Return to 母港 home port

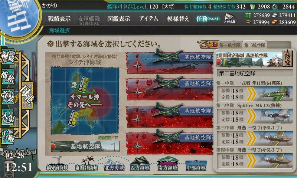point(27,95)
